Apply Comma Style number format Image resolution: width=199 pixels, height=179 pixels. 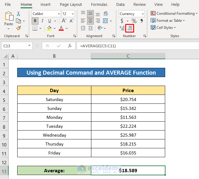pos(141,21)
